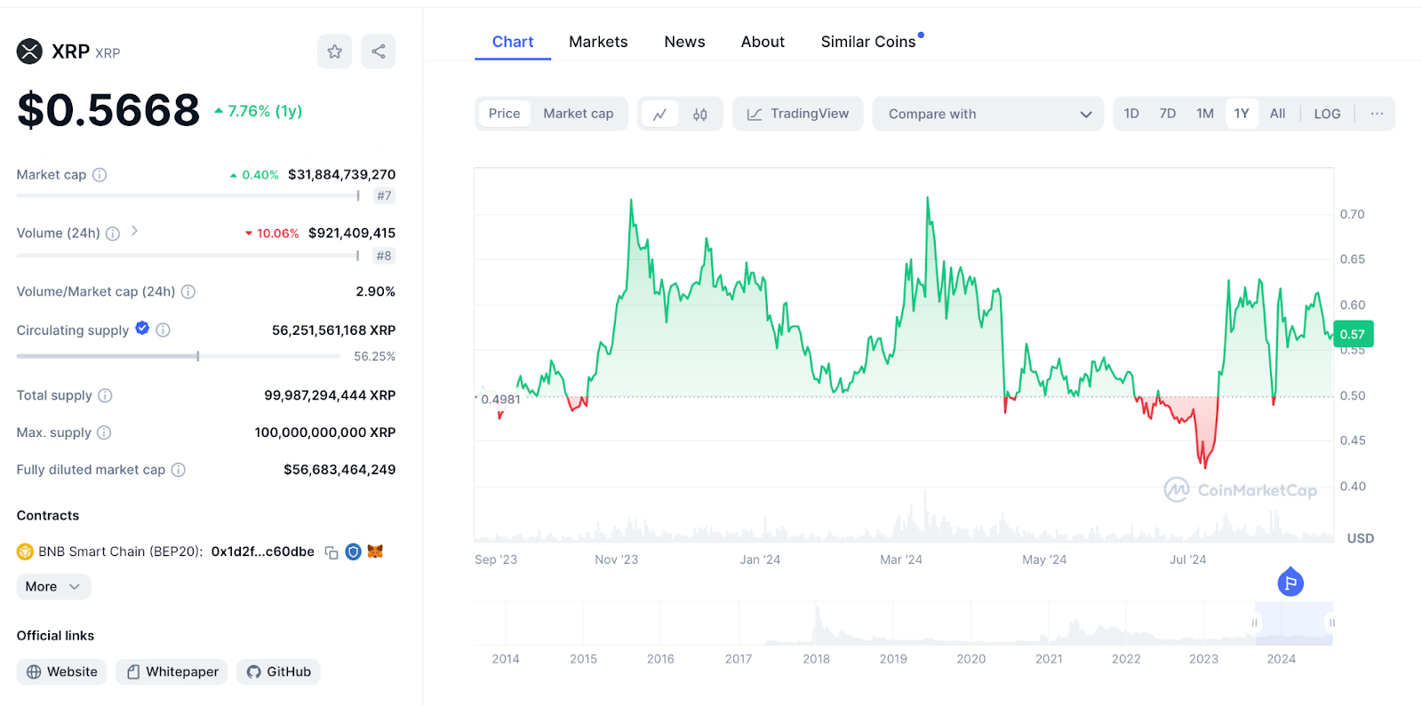Open the official Website link
Screen dimensions: 1422x706
61,672
